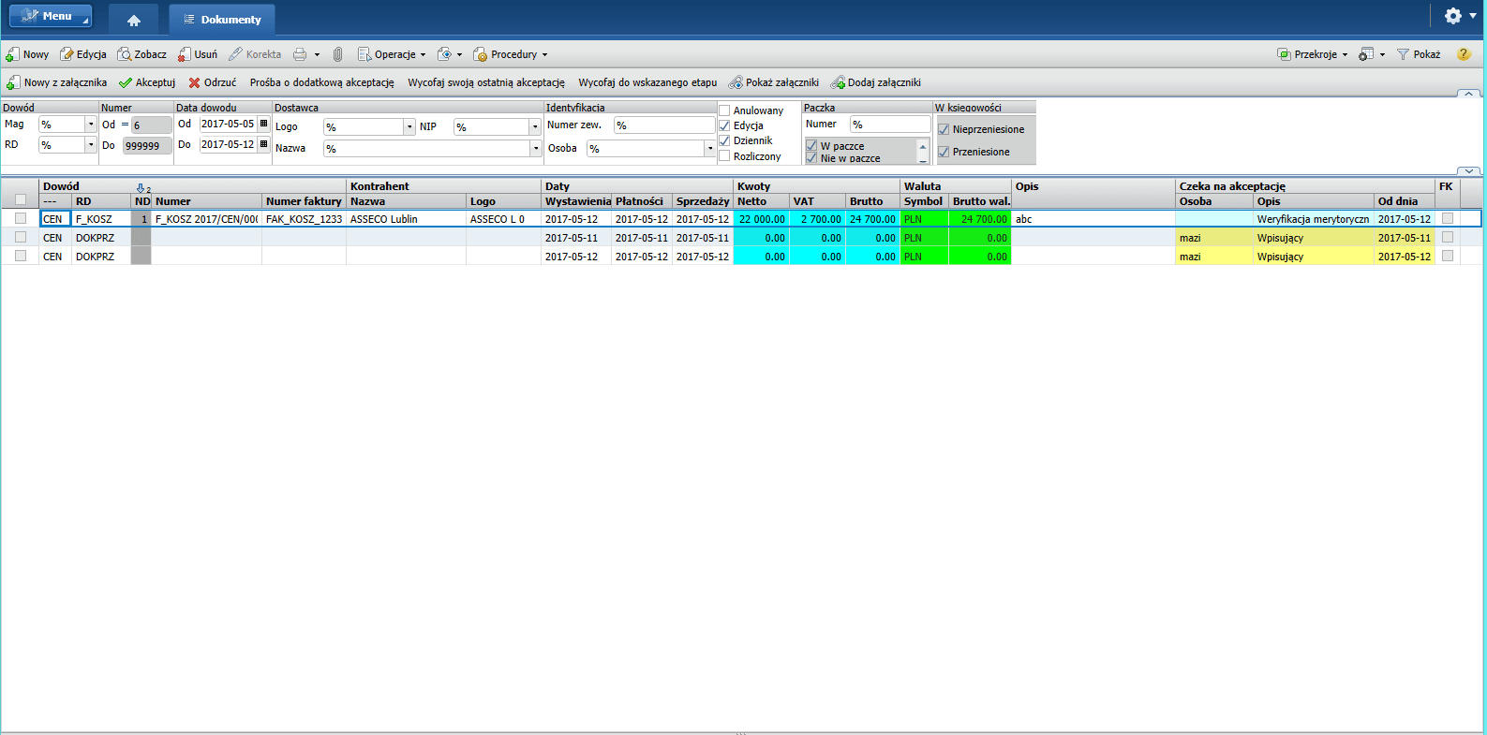Click the Korekta correction tool
Viewport: 1487px width, 735px height.
point(255,54)
